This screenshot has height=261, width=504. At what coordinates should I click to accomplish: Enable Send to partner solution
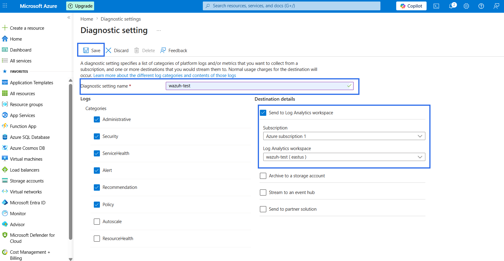263,209
